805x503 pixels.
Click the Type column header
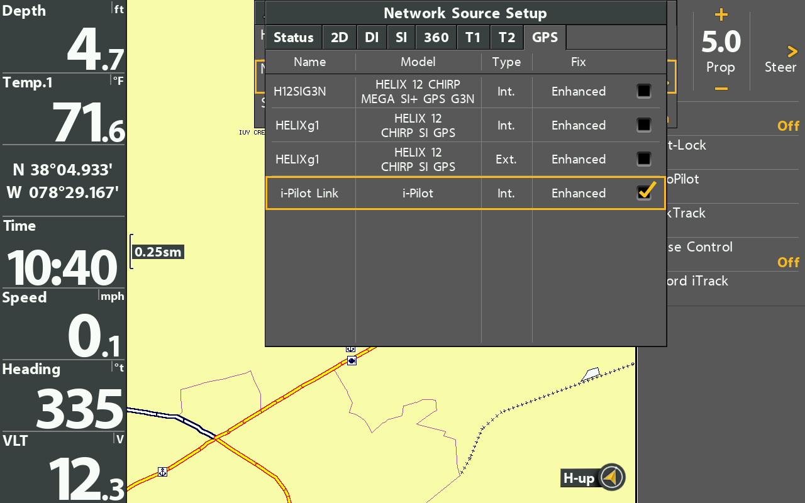(x=506, y=62)
